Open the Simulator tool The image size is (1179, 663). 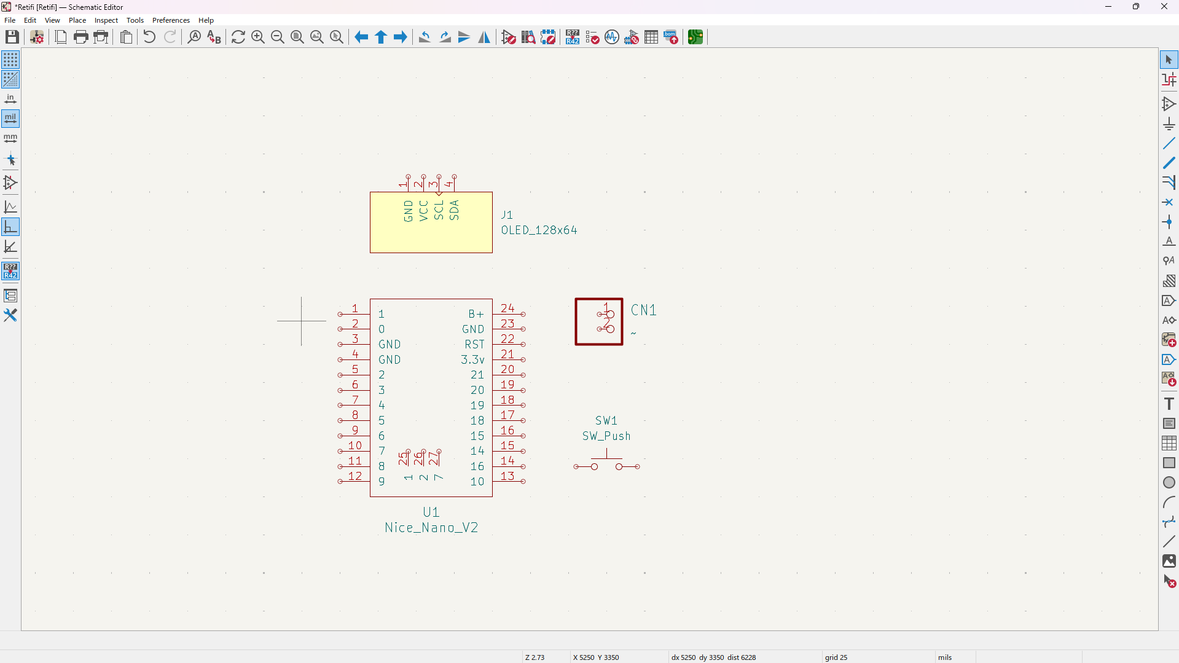pos(612,37)
